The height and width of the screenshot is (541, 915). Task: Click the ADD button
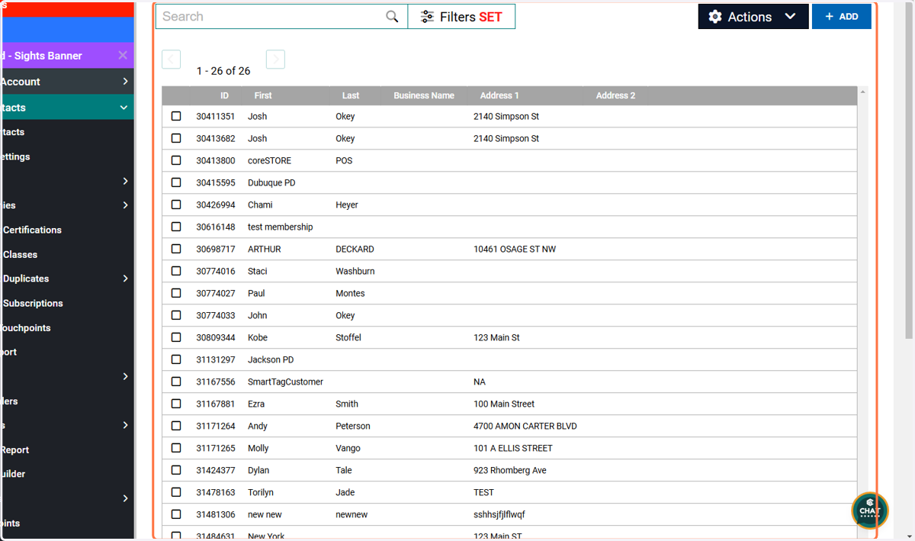[842, 17]
